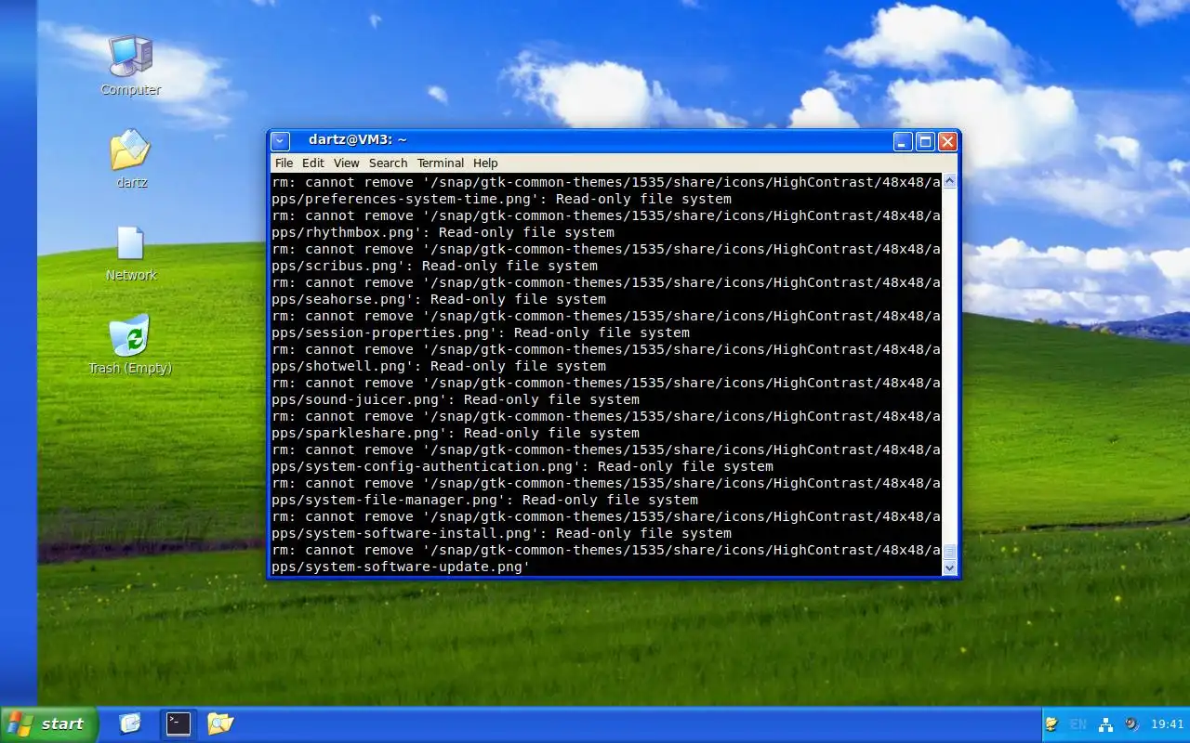This screenshot has width=1190, height=743.
Task: Open the folder search icon in the taskbar
Action: (x=220, y=723)
